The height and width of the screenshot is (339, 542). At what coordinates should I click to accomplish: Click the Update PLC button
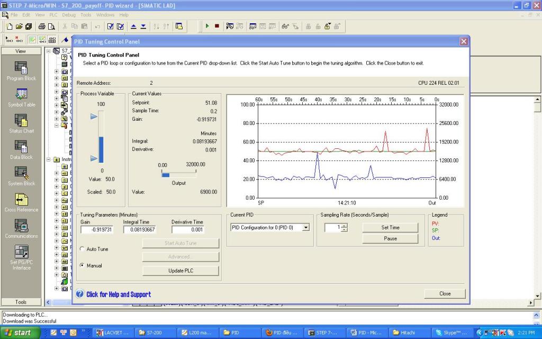pos(180,271)
